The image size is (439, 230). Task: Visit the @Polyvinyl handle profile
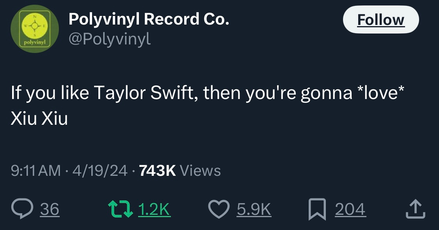110,39
